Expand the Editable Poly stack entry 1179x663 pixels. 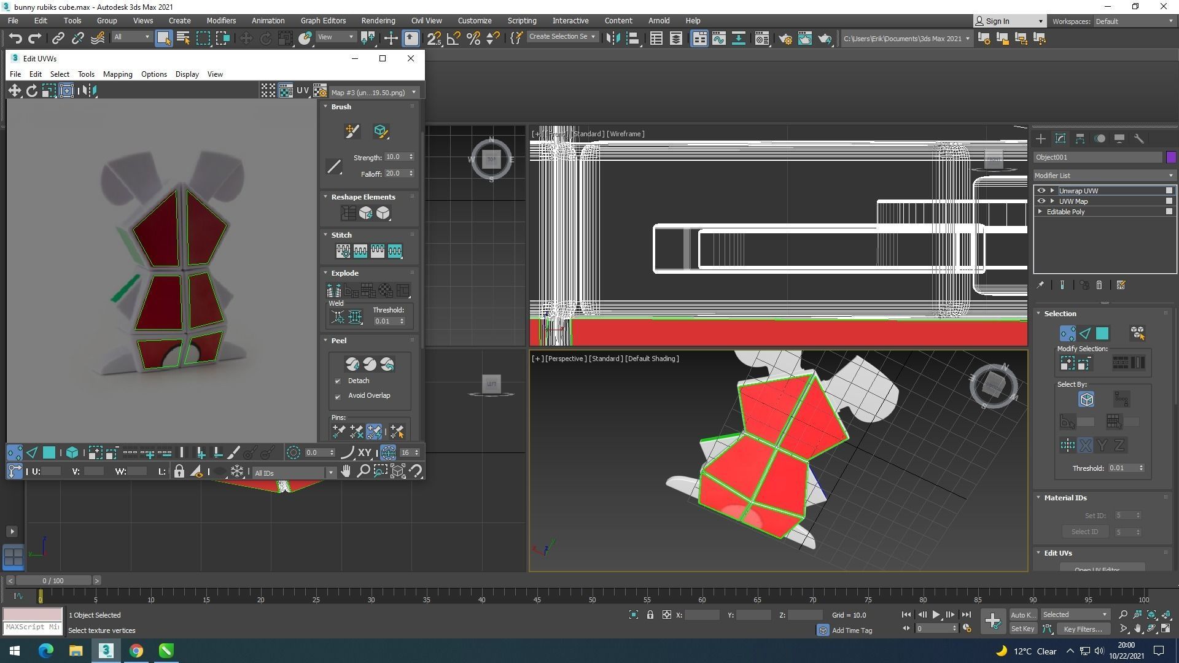(1040, 212)
